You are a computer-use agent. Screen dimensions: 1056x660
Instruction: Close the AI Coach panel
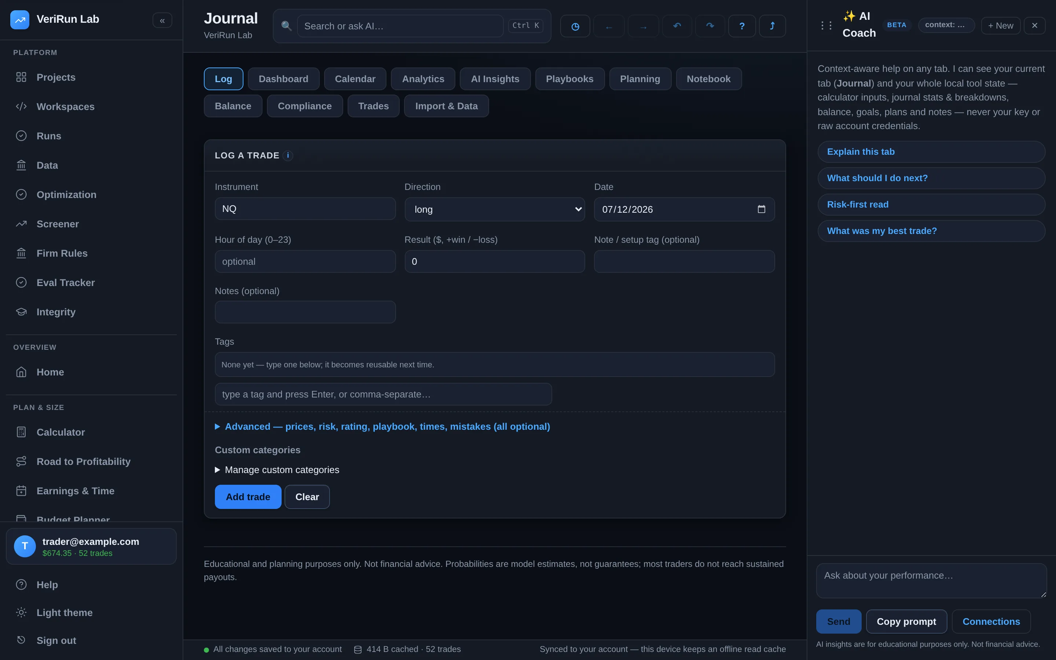1035,25
